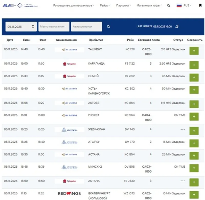Screen dimensions: 205x200
Task: Expand Руководство для пассажиров menu
Action: coord(74,5)
